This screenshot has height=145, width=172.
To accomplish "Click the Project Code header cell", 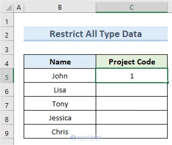I will [132, 61].
